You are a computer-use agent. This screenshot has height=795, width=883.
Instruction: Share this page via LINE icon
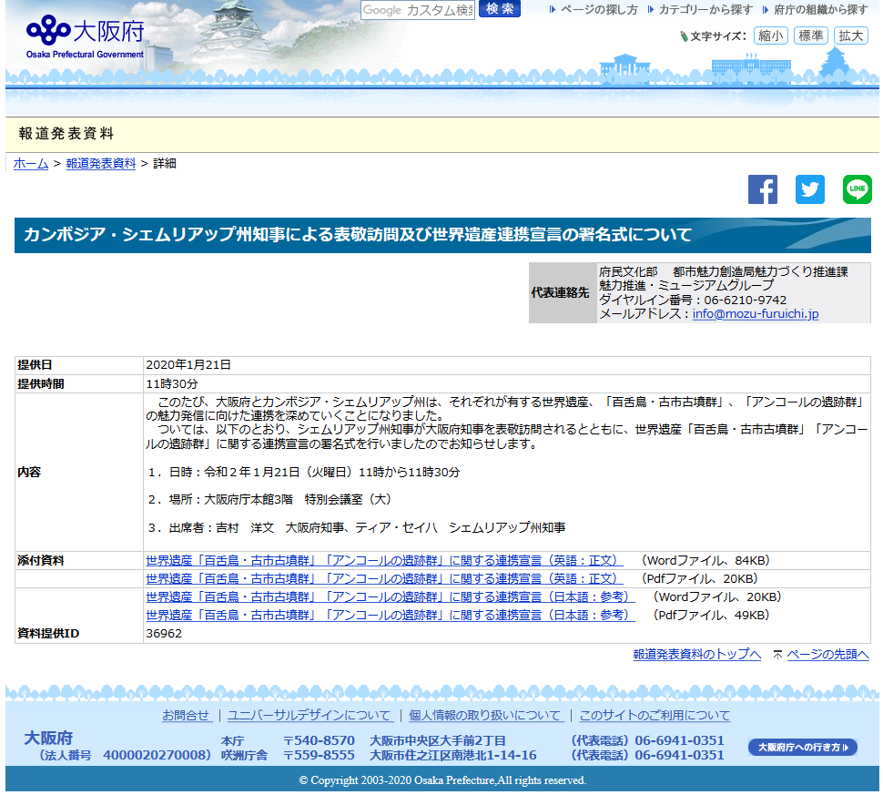pos(857,189)
